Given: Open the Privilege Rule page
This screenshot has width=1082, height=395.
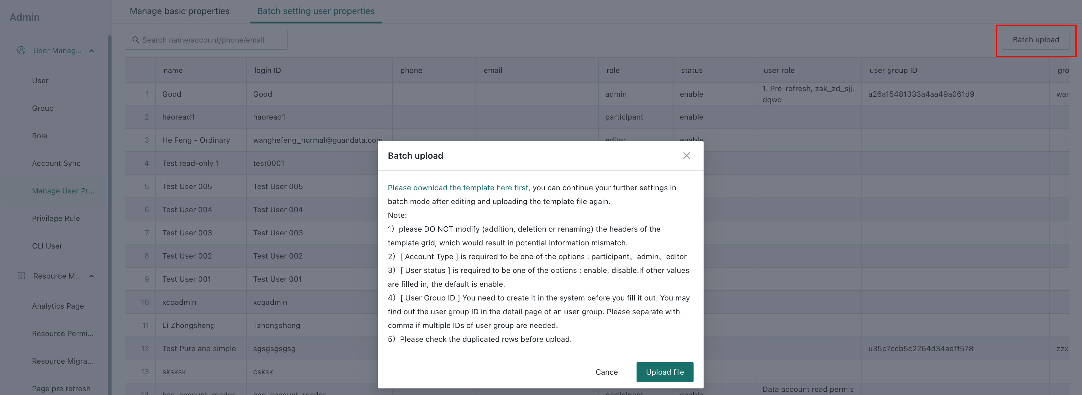Looking at the screenshot, I should click(56, 218).
